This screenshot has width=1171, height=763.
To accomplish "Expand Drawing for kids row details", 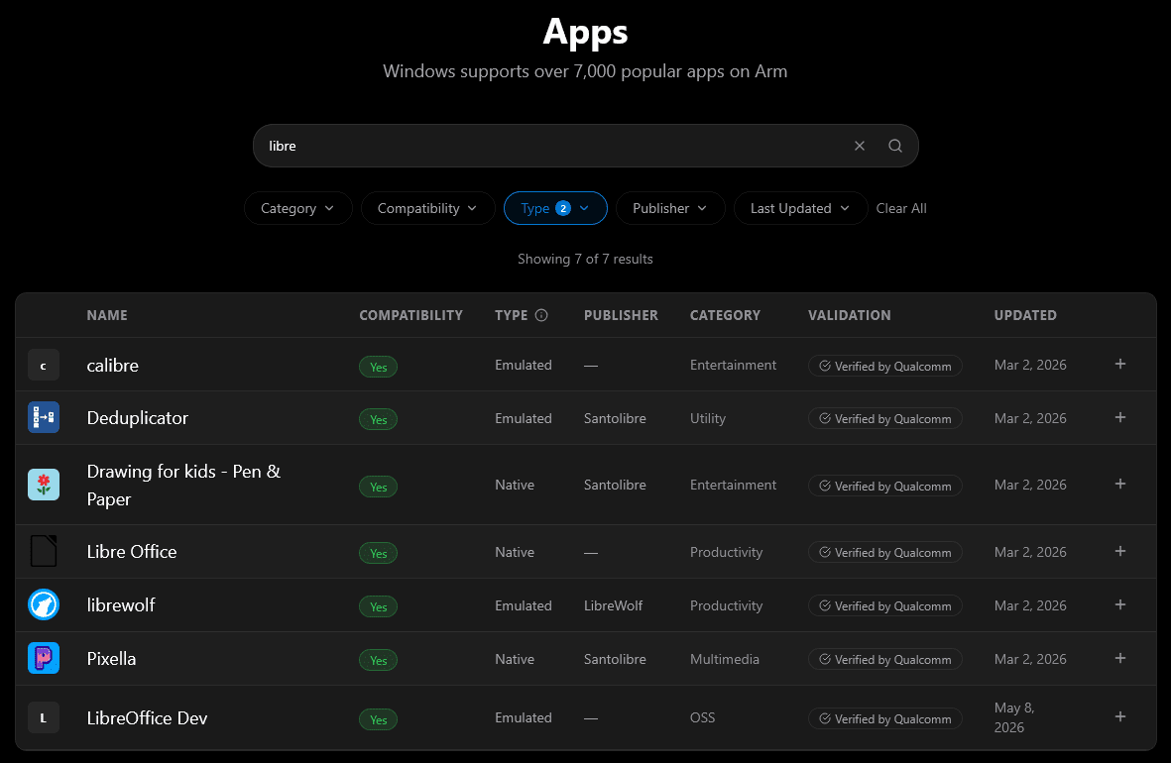I will pos(1120,484).
